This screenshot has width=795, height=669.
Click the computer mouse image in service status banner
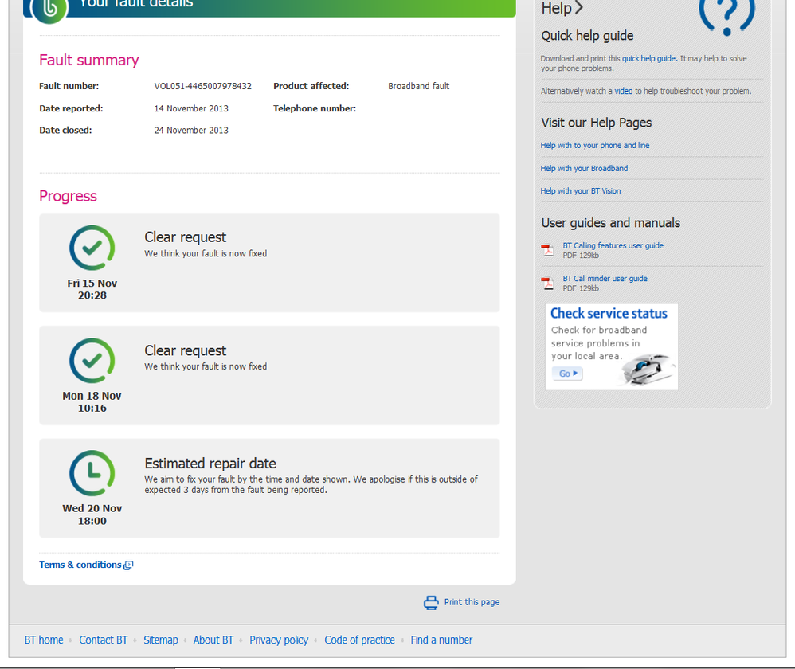click(x=649, y=369)
